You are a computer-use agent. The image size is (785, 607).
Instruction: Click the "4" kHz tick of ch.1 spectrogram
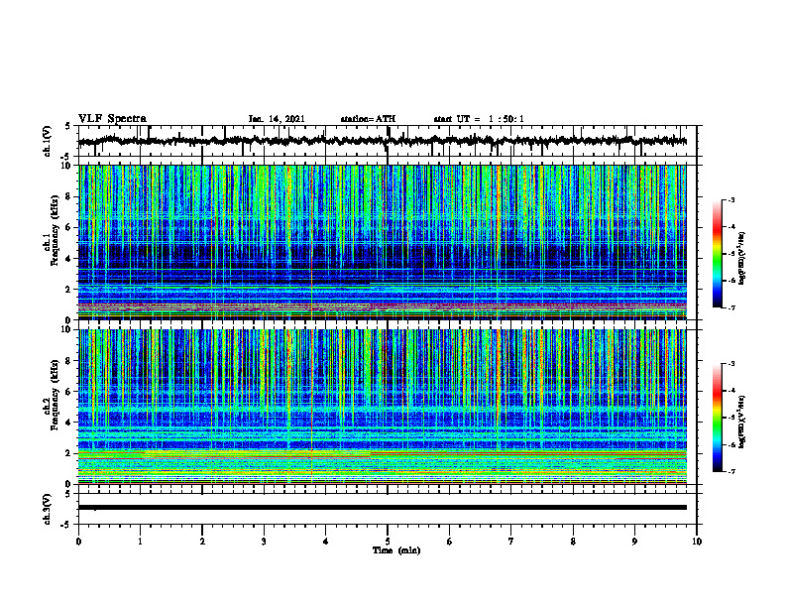68,259
